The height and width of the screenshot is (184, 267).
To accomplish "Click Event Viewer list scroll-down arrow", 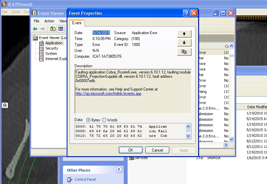I will coord(231,139).
